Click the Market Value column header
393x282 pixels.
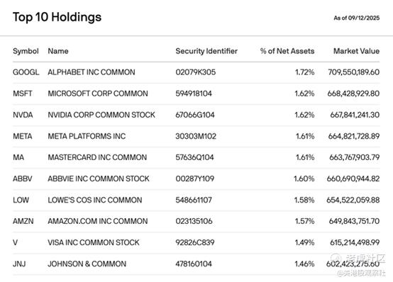pos(356,51)
